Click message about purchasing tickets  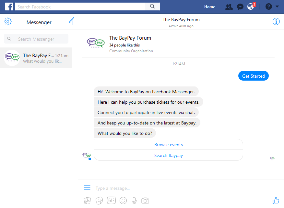148,102
